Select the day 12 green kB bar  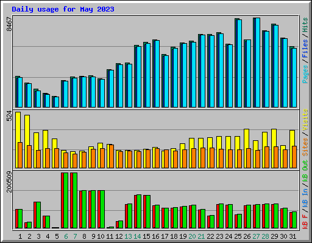[x=121, y=225]
